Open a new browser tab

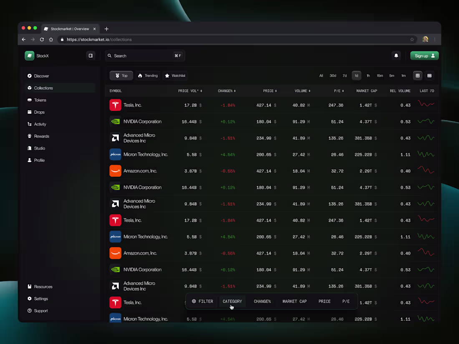point(106,29)
